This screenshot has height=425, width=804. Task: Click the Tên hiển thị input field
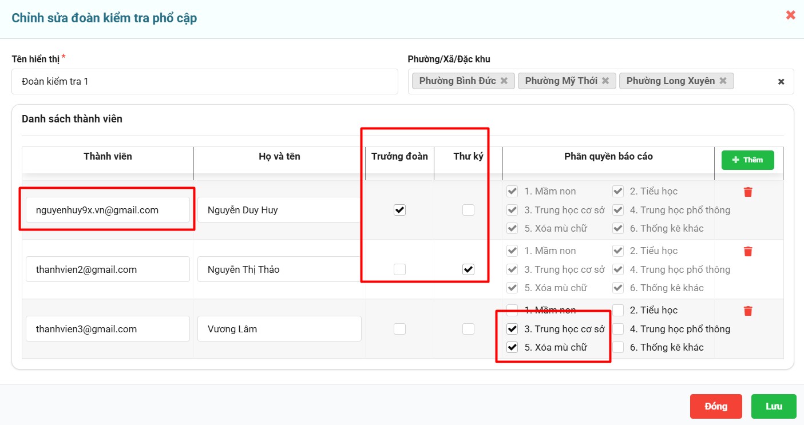pos(204,82)
